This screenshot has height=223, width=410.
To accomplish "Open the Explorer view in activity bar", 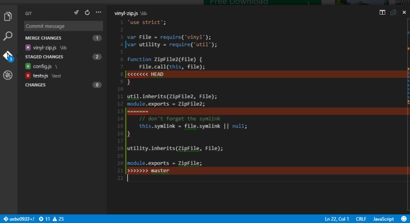I will click(x=8, y=17).
